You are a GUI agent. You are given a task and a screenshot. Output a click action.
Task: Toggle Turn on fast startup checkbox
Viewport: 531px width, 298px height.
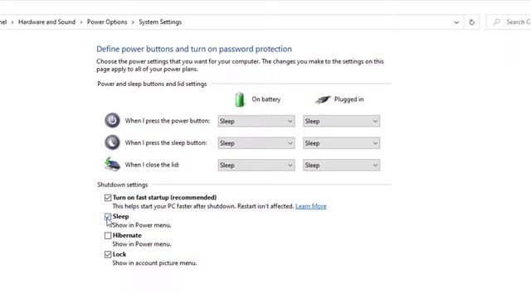pyautogui.click(x=108, y=198)
